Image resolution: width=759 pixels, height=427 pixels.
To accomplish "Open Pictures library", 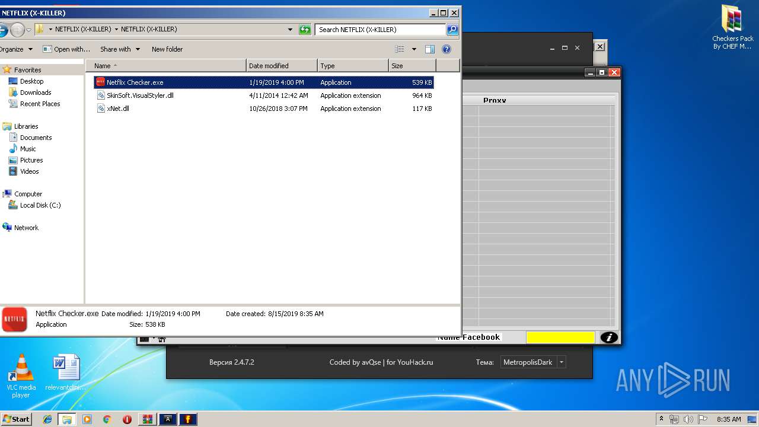I will [31, 160].
